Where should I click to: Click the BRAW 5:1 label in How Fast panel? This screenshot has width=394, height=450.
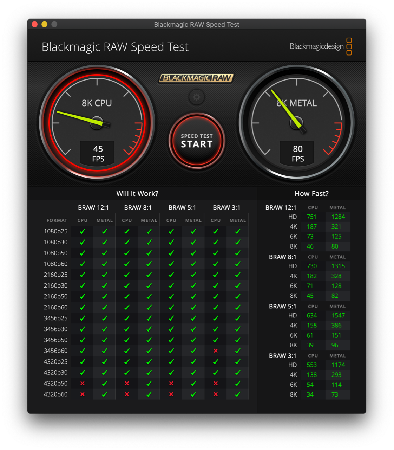click(x=283, y=307)
